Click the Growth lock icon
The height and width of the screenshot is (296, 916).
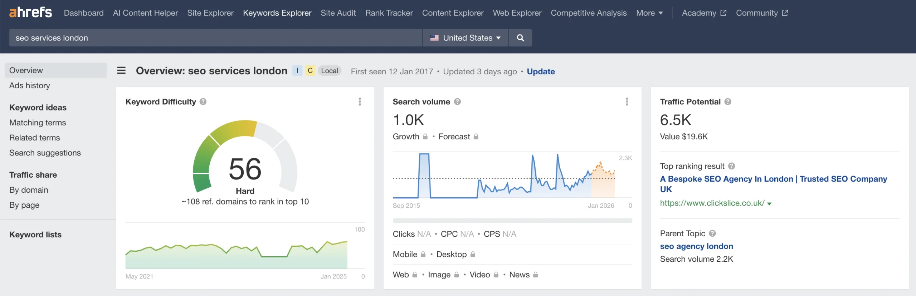(425, 137)
